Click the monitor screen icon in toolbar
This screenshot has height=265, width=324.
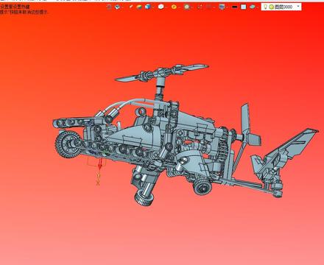tap(222, 7)
